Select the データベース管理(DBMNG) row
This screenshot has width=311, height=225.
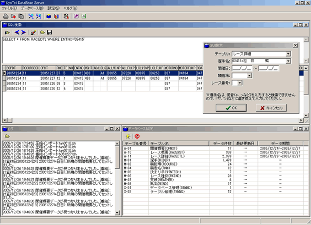coord(216,188)
